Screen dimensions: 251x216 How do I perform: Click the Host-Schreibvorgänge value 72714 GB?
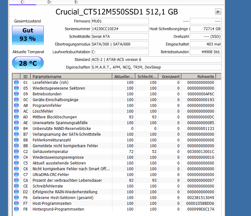(x=206, y=29)
